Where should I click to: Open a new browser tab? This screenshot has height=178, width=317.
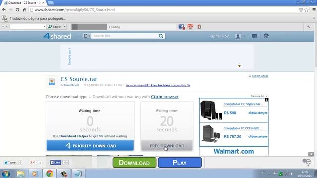51,3
